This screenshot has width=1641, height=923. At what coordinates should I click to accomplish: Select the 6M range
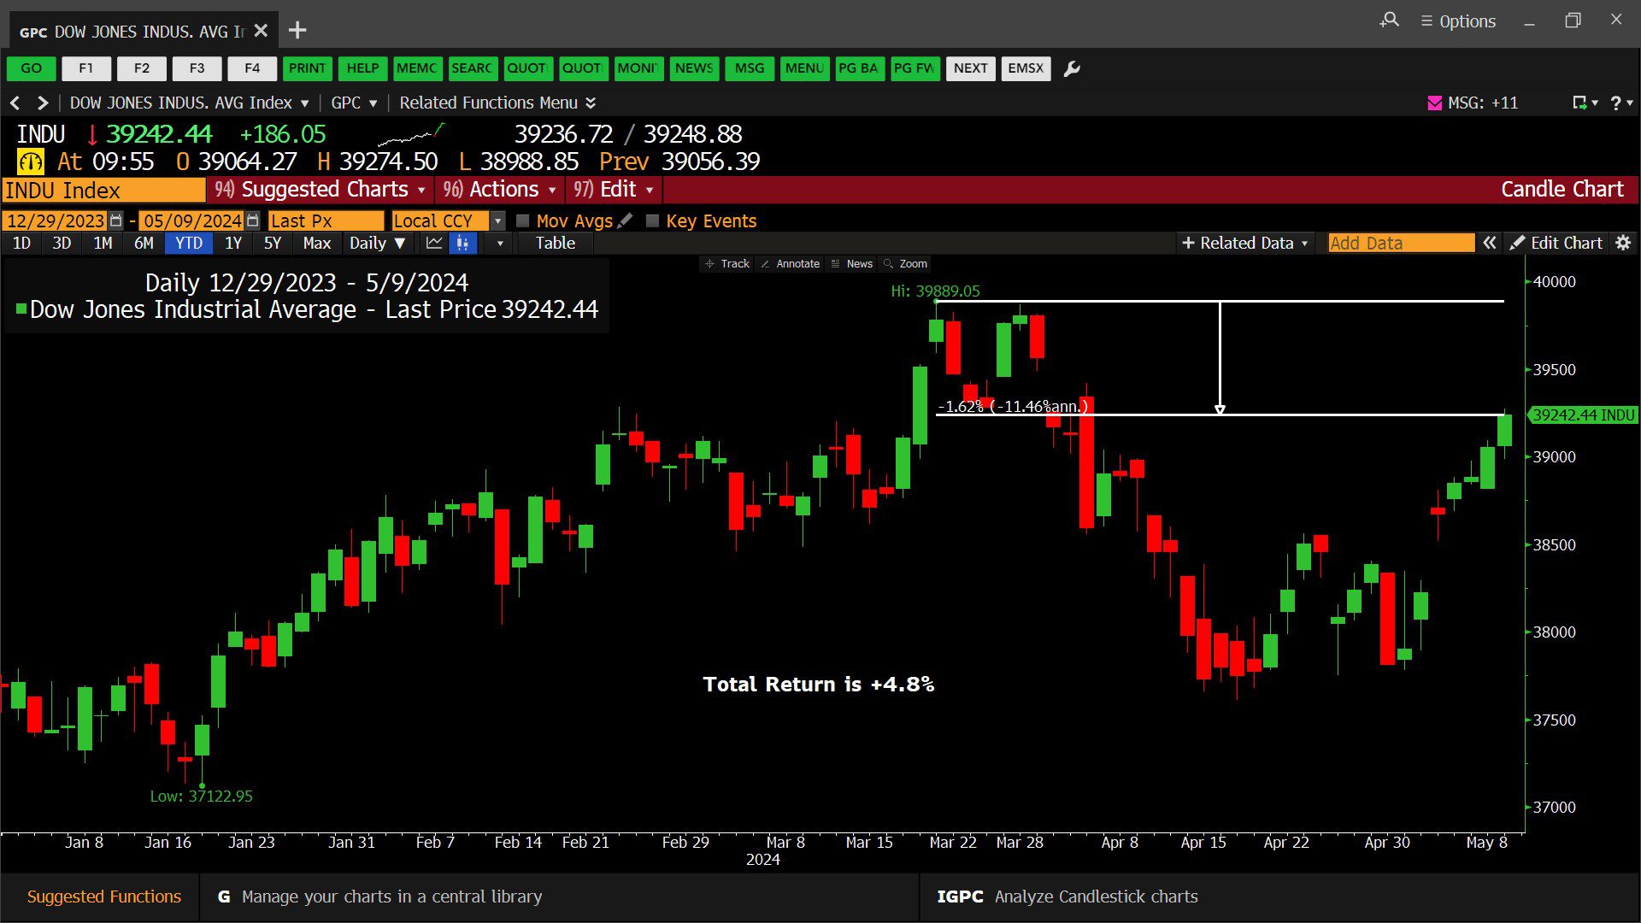[144, 244]
